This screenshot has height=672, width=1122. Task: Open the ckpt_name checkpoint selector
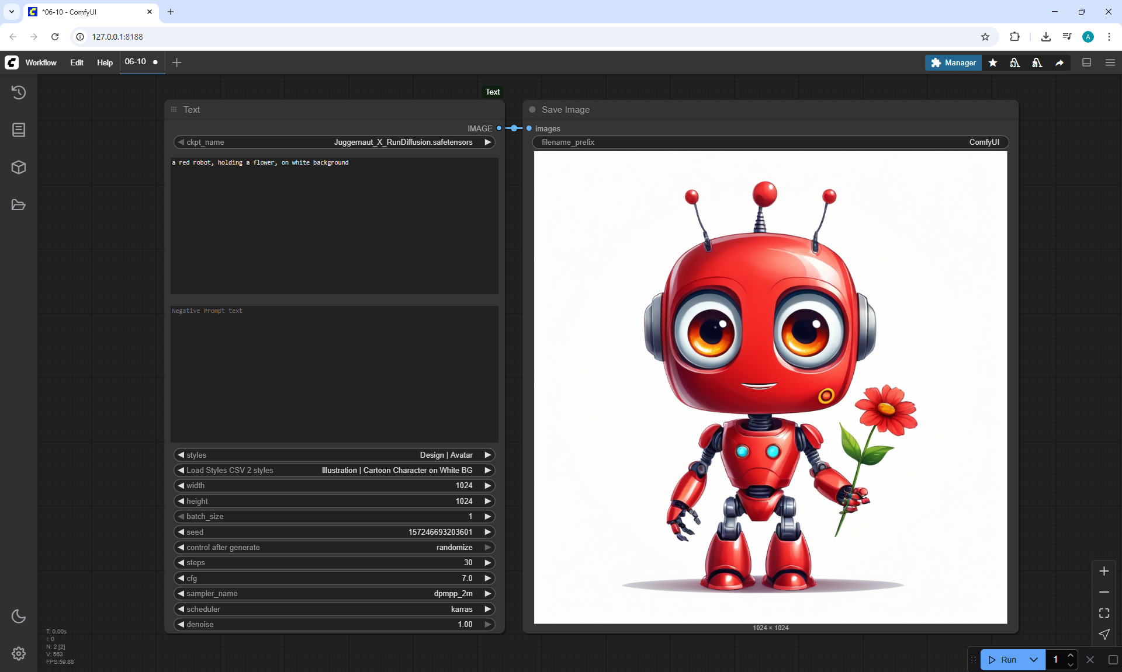coord(334,142)
